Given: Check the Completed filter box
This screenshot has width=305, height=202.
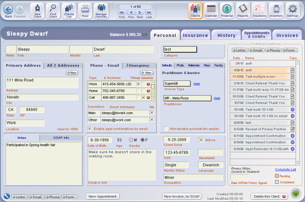Looking at the screenshot, I should pyautogui.click(x=277, y=182).
